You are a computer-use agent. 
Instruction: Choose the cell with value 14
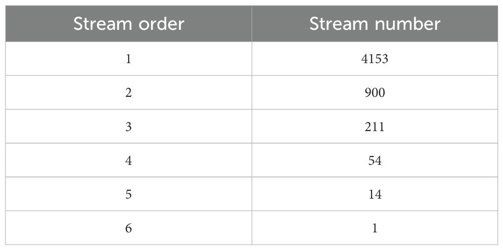coord(375,194)
